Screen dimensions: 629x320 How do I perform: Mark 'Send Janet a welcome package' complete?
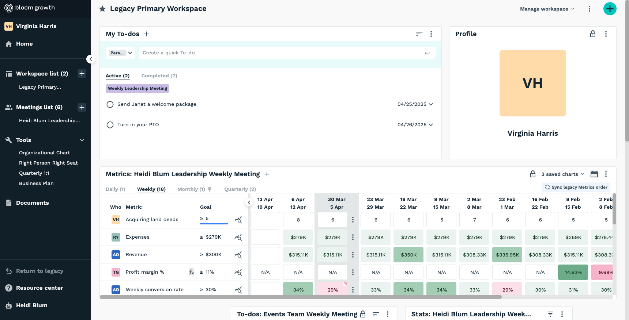click(110, 104)
